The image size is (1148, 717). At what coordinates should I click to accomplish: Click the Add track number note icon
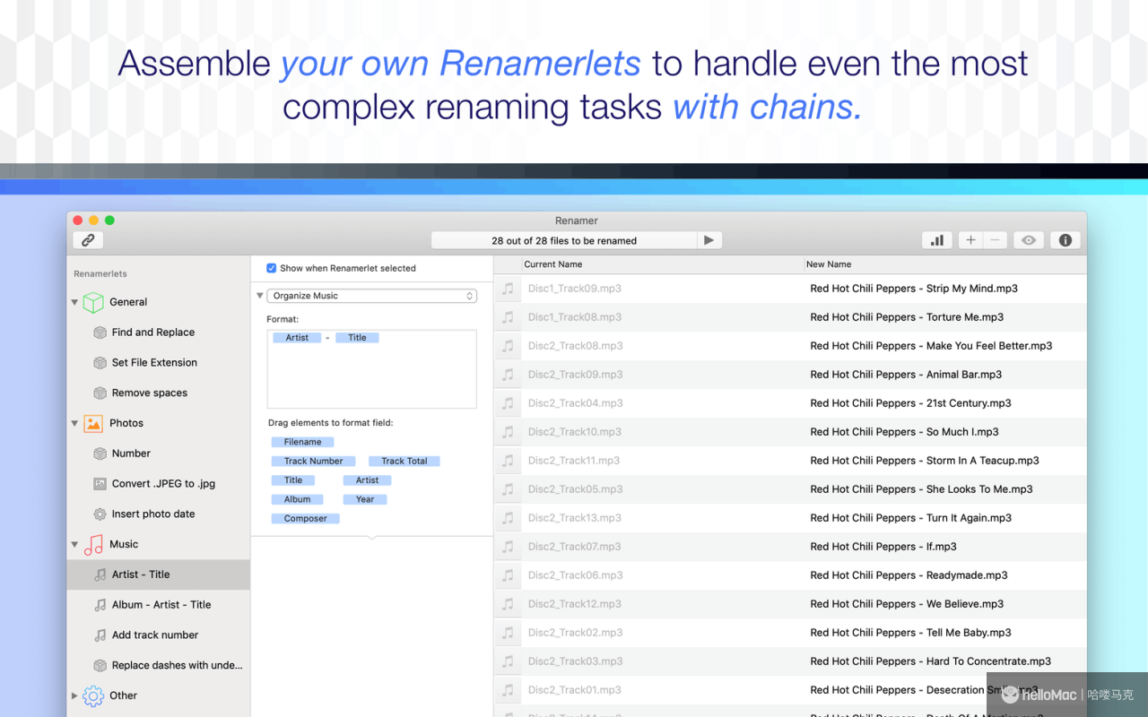100,635
